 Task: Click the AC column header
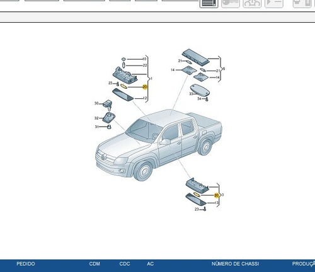(x=151, y=264)
